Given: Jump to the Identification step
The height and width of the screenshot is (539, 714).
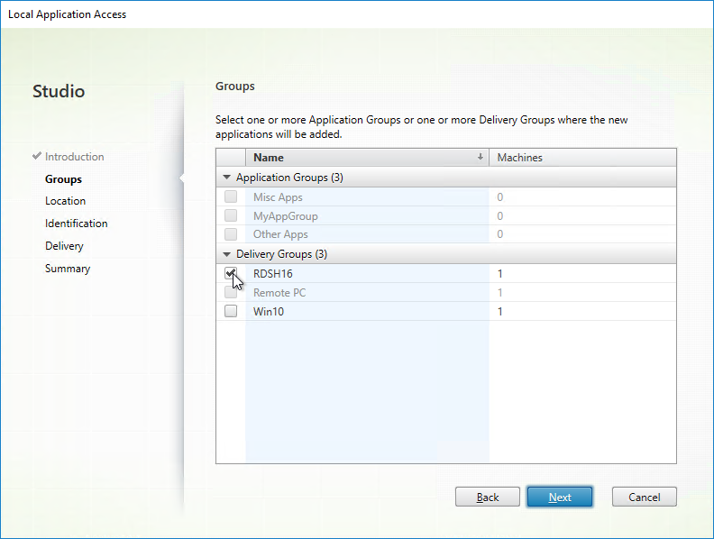Looking at the screenshot, I should tap(76, 223).
